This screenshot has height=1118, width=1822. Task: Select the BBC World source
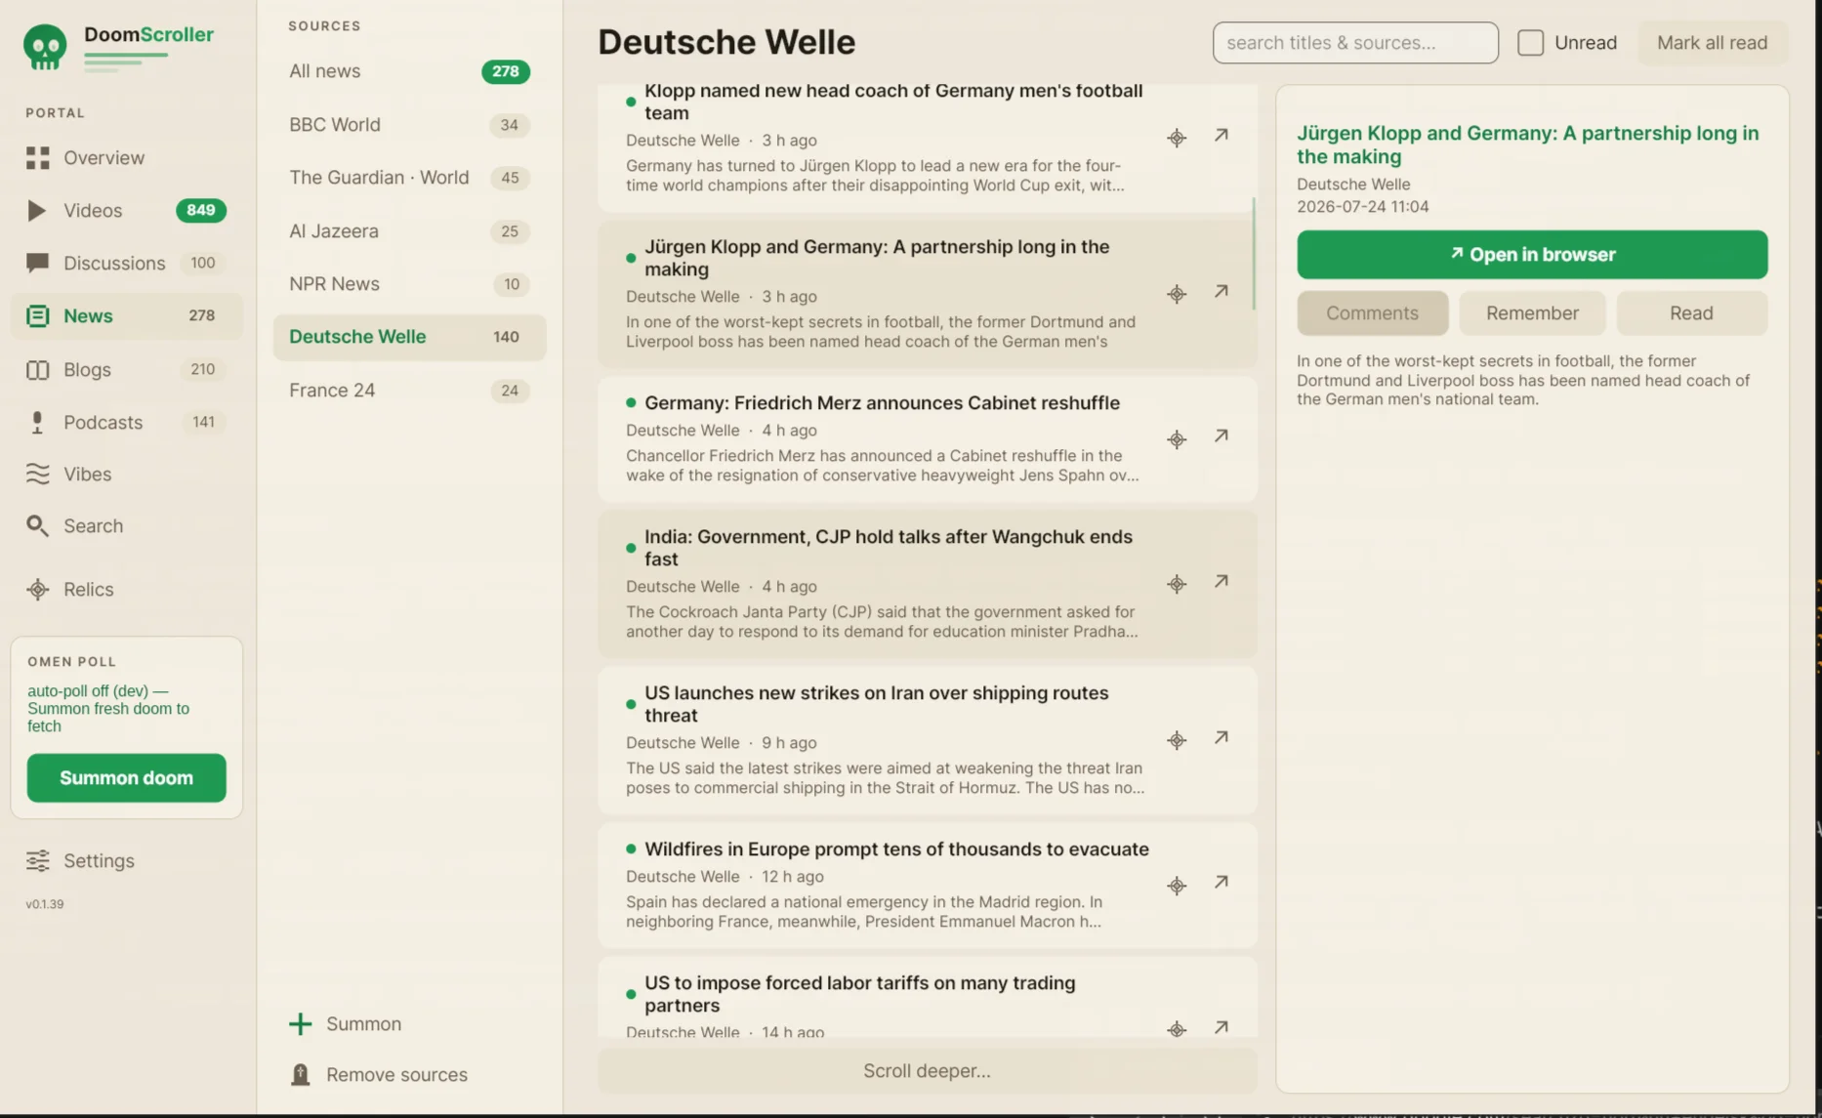tap(409, 125)
